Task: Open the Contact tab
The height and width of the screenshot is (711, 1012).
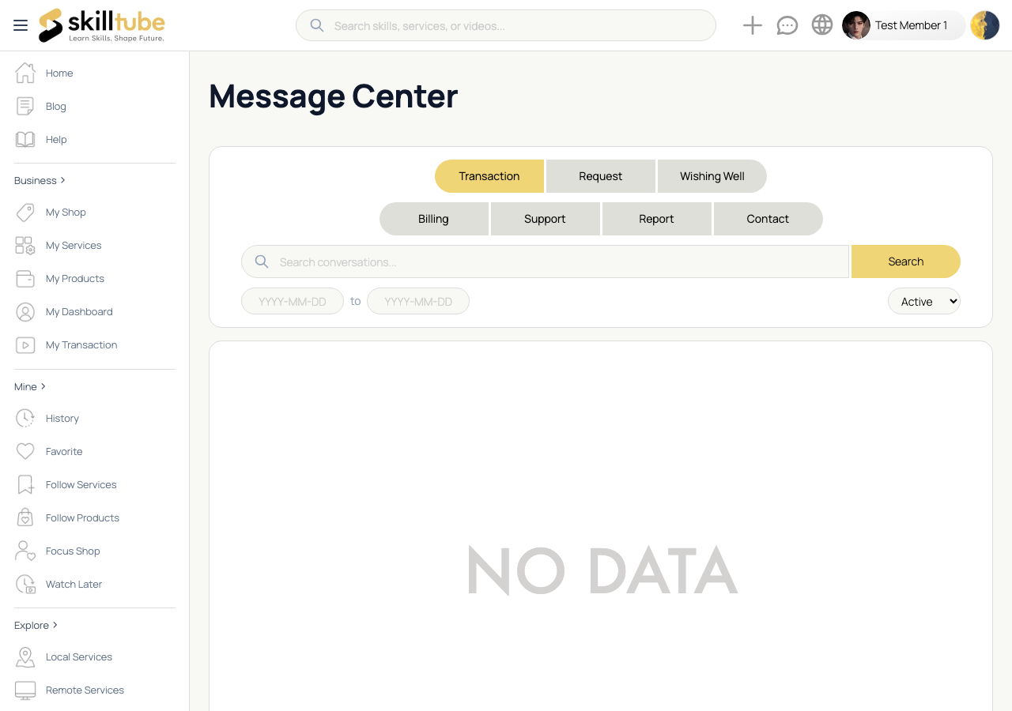Action: pos(768,219)
